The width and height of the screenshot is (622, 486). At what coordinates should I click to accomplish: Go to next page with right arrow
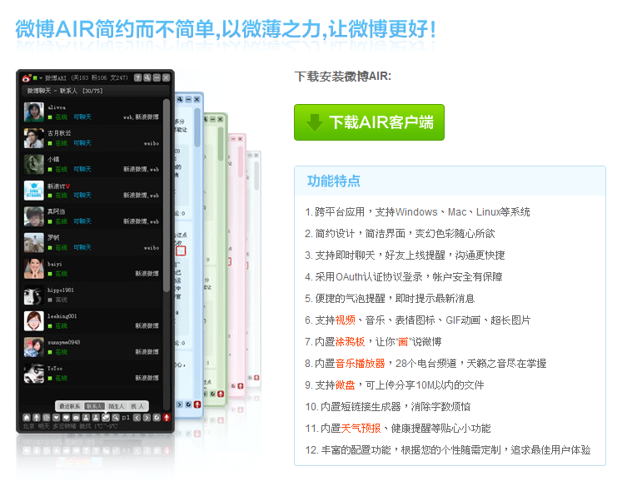pyautogui.click(x=147, y=418)
